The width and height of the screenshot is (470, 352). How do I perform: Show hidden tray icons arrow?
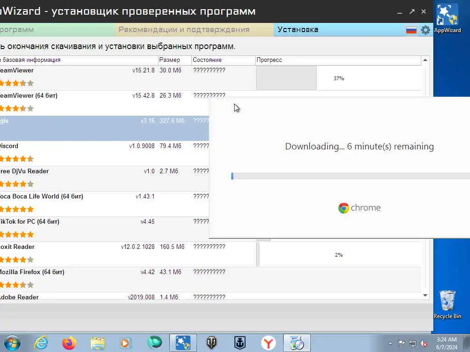(x=390, y=344)
